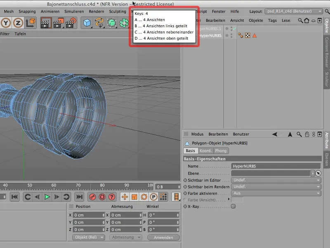Select the spline pen tool icon
Viewport: 330px width, 248px height.
99,23
